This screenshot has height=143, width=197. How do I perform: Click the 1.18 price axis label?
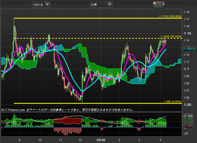[x=187, y=12]
